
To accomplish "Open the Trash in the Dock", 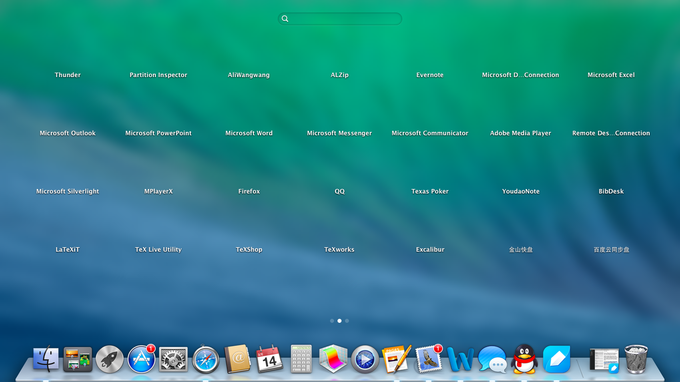I will 636,359.
